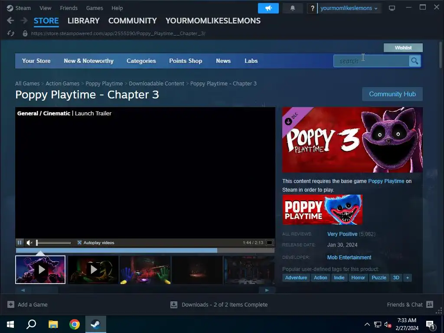Open the Steam menu
Viewport: 444px width, 333px height.
coord(23,8)
